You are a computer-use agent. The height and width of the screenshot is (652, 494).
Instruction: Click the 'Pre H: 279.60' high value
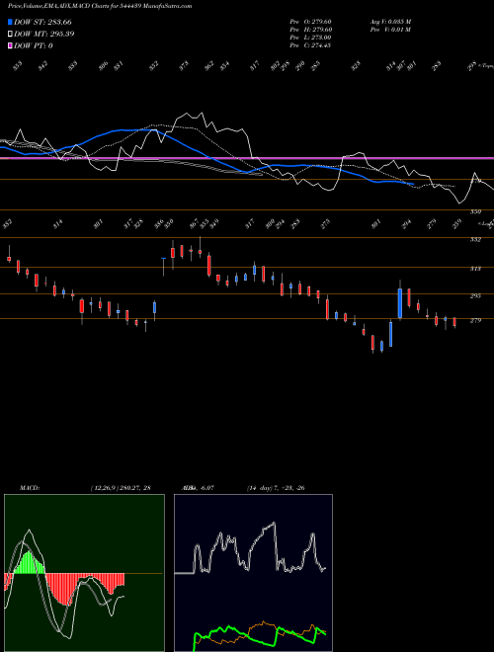pos(310,30)
